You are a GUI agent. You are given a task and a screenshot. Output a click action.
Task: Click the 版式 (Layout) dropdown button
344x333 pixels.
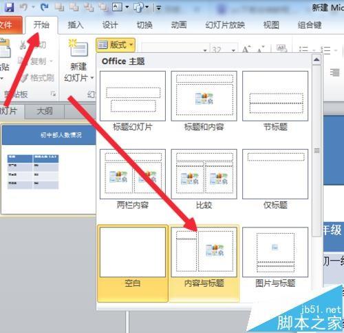pos(116,45)
